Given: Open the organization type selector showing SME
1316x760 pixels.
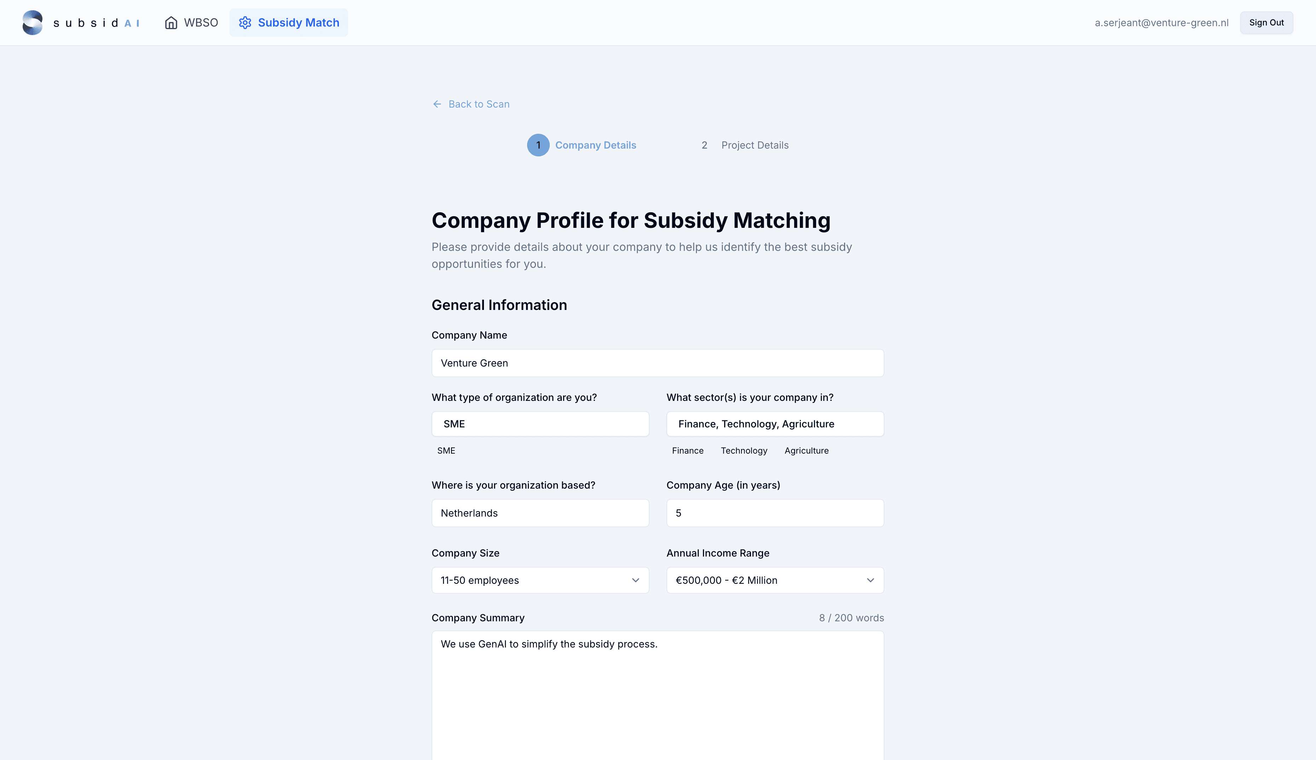Looking at the screenshot, I should pos(540,424).
